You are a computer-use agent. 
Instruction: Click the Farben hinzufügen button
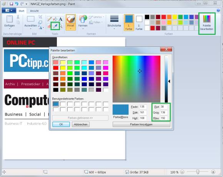[x=141, y=124]
